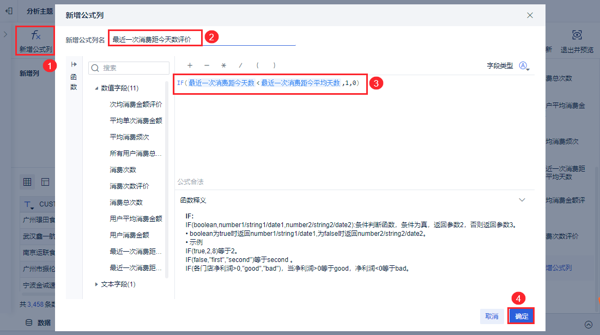Click the 新增公式列 fx icon

pos(35,35)
